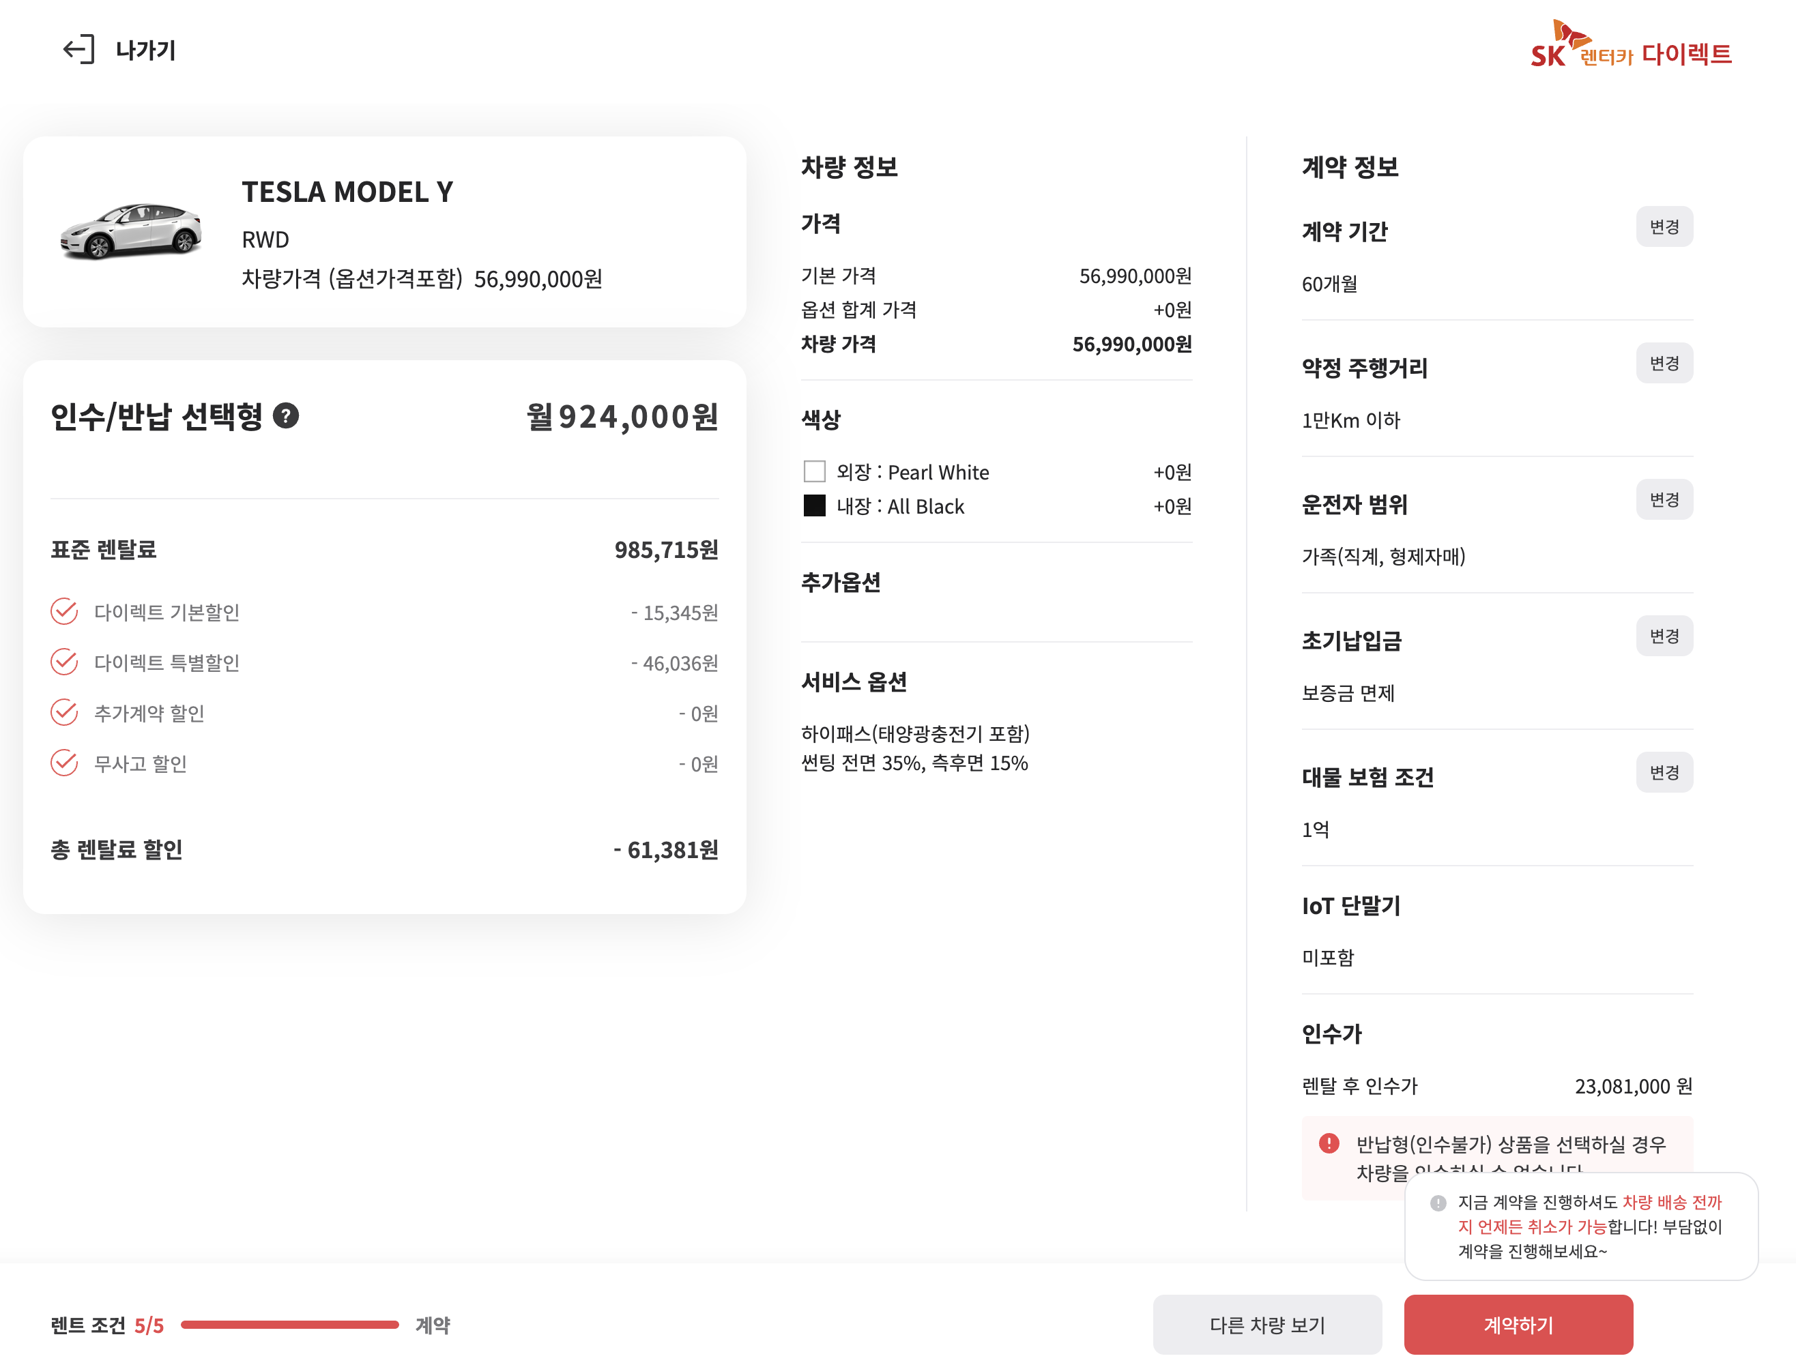This screenshot has height=1367, width=1796.
Task: Change the 초기납입금 setting
Action: coord(1664,636)
